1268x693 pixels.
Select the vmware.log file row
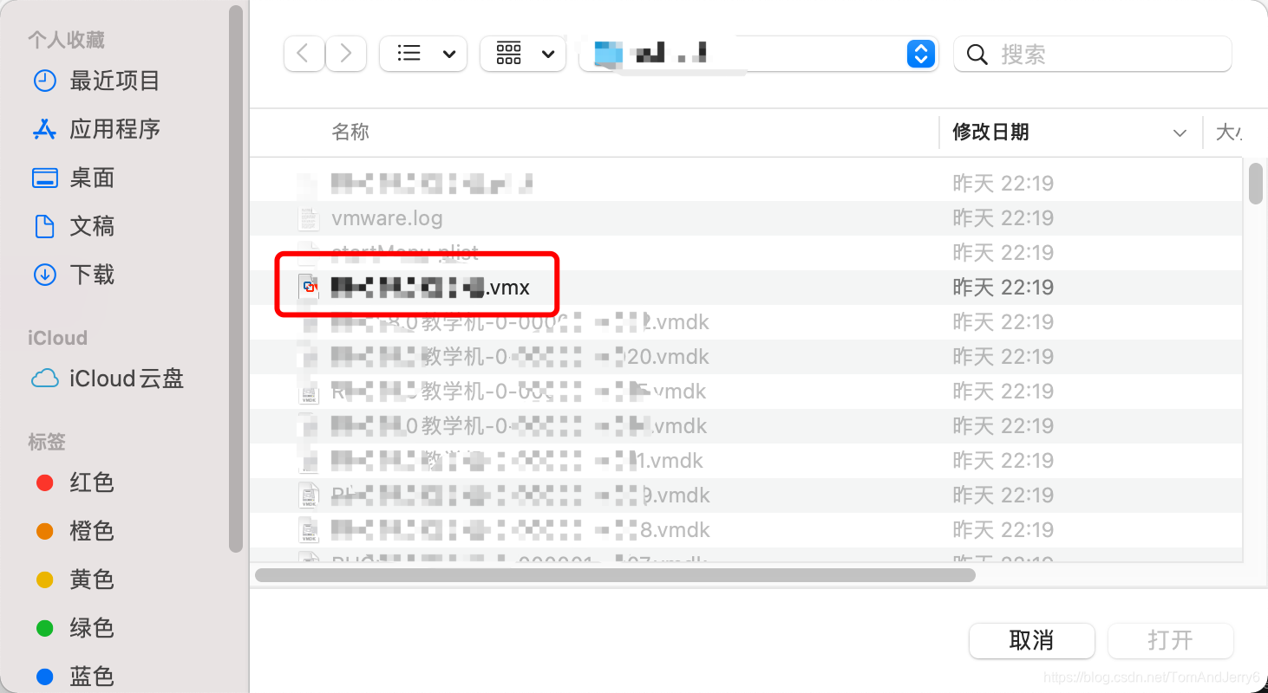click(746, 218)
